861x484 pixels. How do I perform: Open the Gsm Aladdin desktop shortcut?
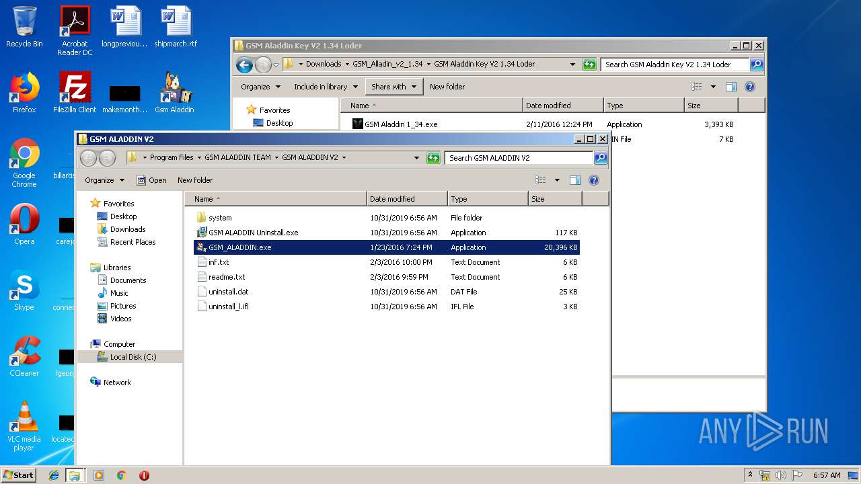175,93
